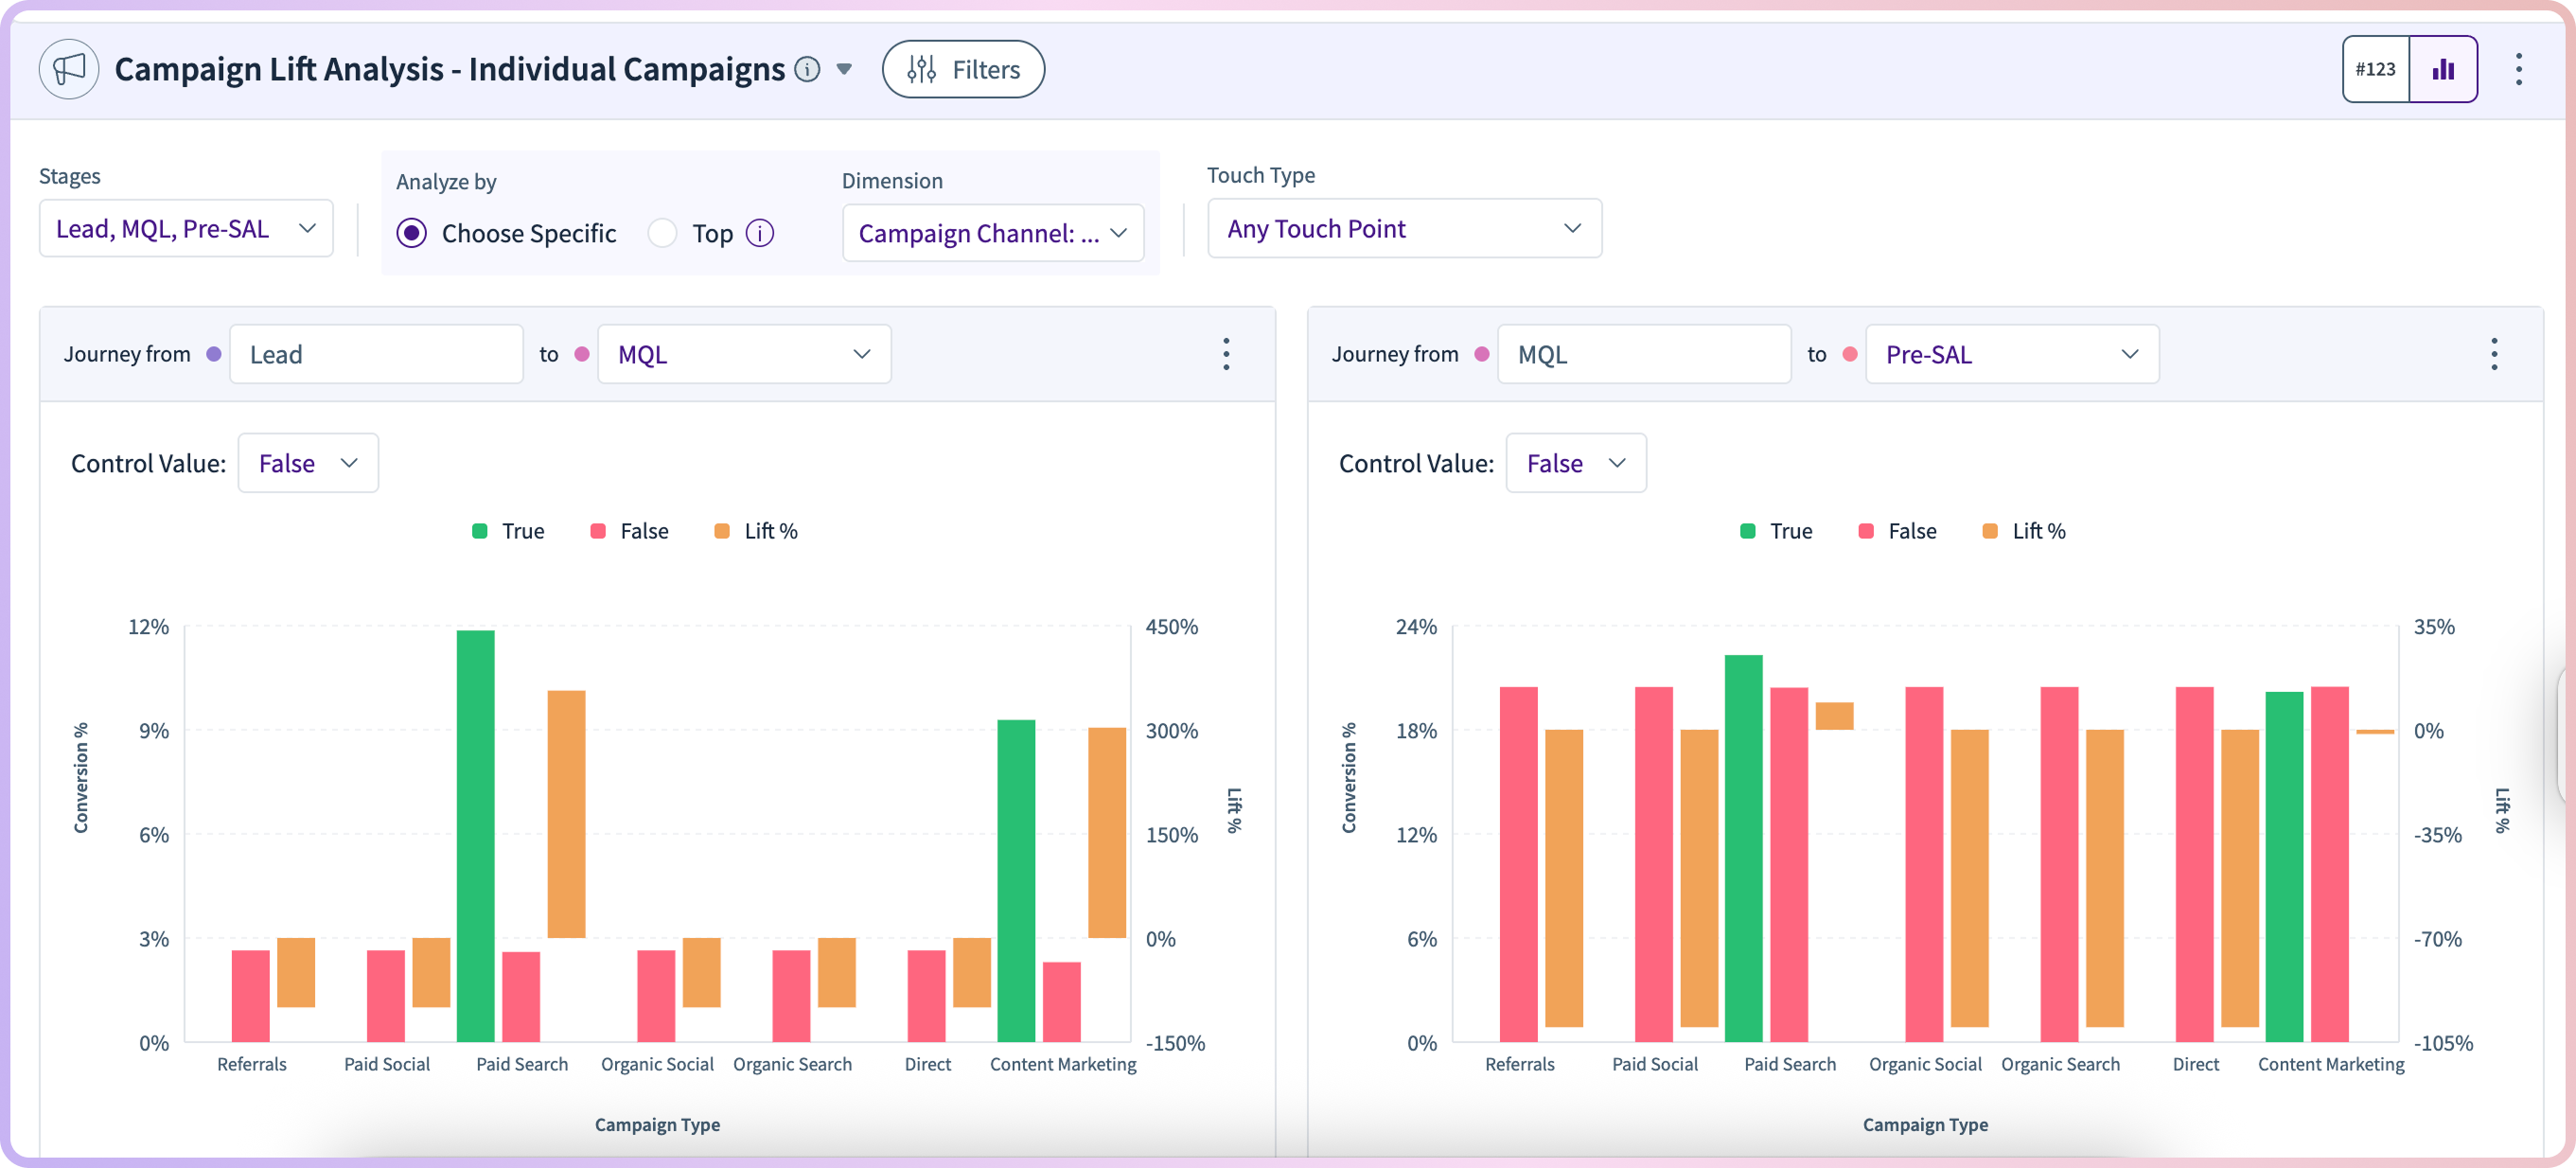Open the Filters panel
The width and height of the screenshot is (2576, 1168).
(962, 69)
